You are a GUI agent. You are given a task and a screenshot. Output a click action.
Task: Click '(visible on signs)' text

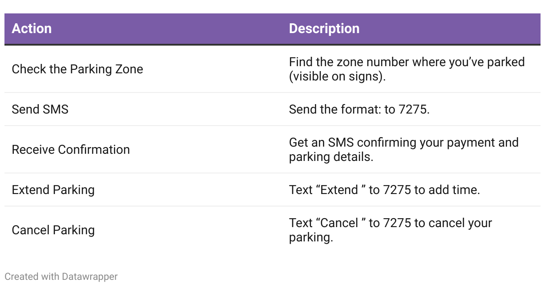point(337,76)
